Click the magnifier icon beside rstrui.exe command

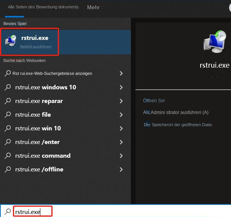tap(8, 156)
